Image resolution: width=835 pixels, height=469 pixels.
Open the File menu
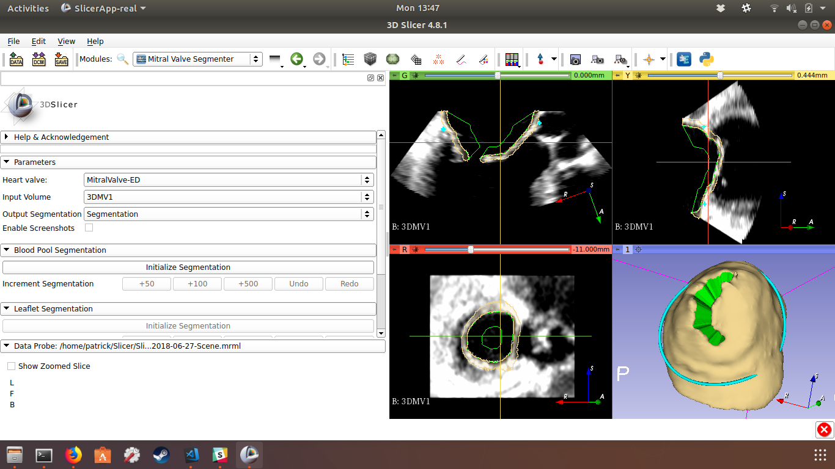pos(13,41)
